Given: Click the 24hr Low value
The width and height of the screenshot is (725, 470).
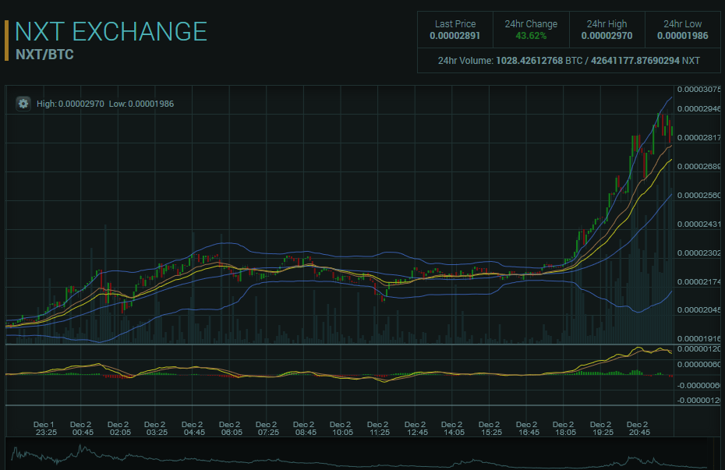Looking at the screenshot, I should point(682,36).
